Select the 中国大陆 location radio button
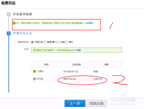The image size is (144, 109). coord(32,42)
